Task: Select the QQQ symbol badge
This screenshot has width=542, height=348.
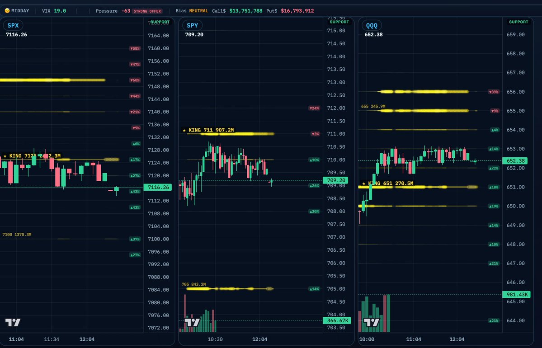Action: click(x=372, y=25)
